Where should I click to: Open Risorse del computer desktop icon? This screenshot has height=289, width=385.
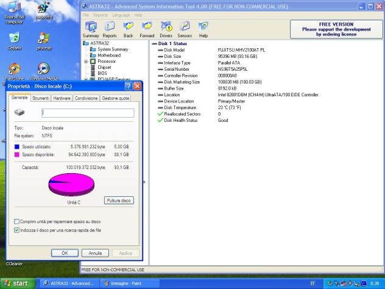(x=14, y=12)
